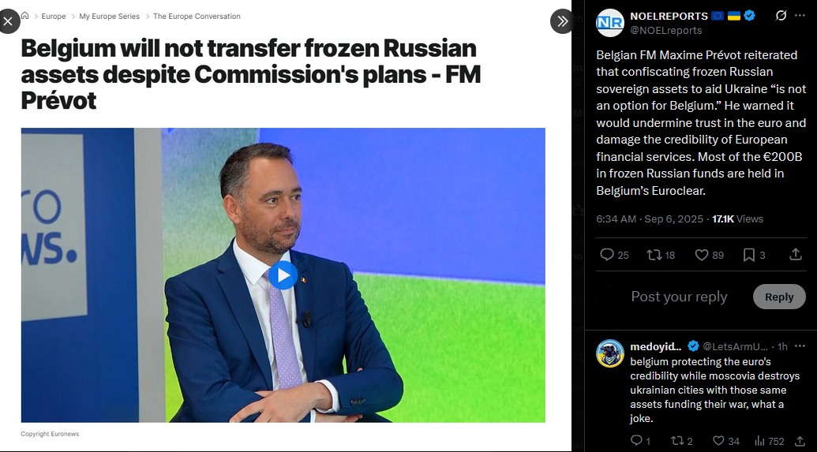Open the more options menu on NOELREPORTS post
Image resolution: width=817 pixels, height=452 pixels.
click(800, 16)
